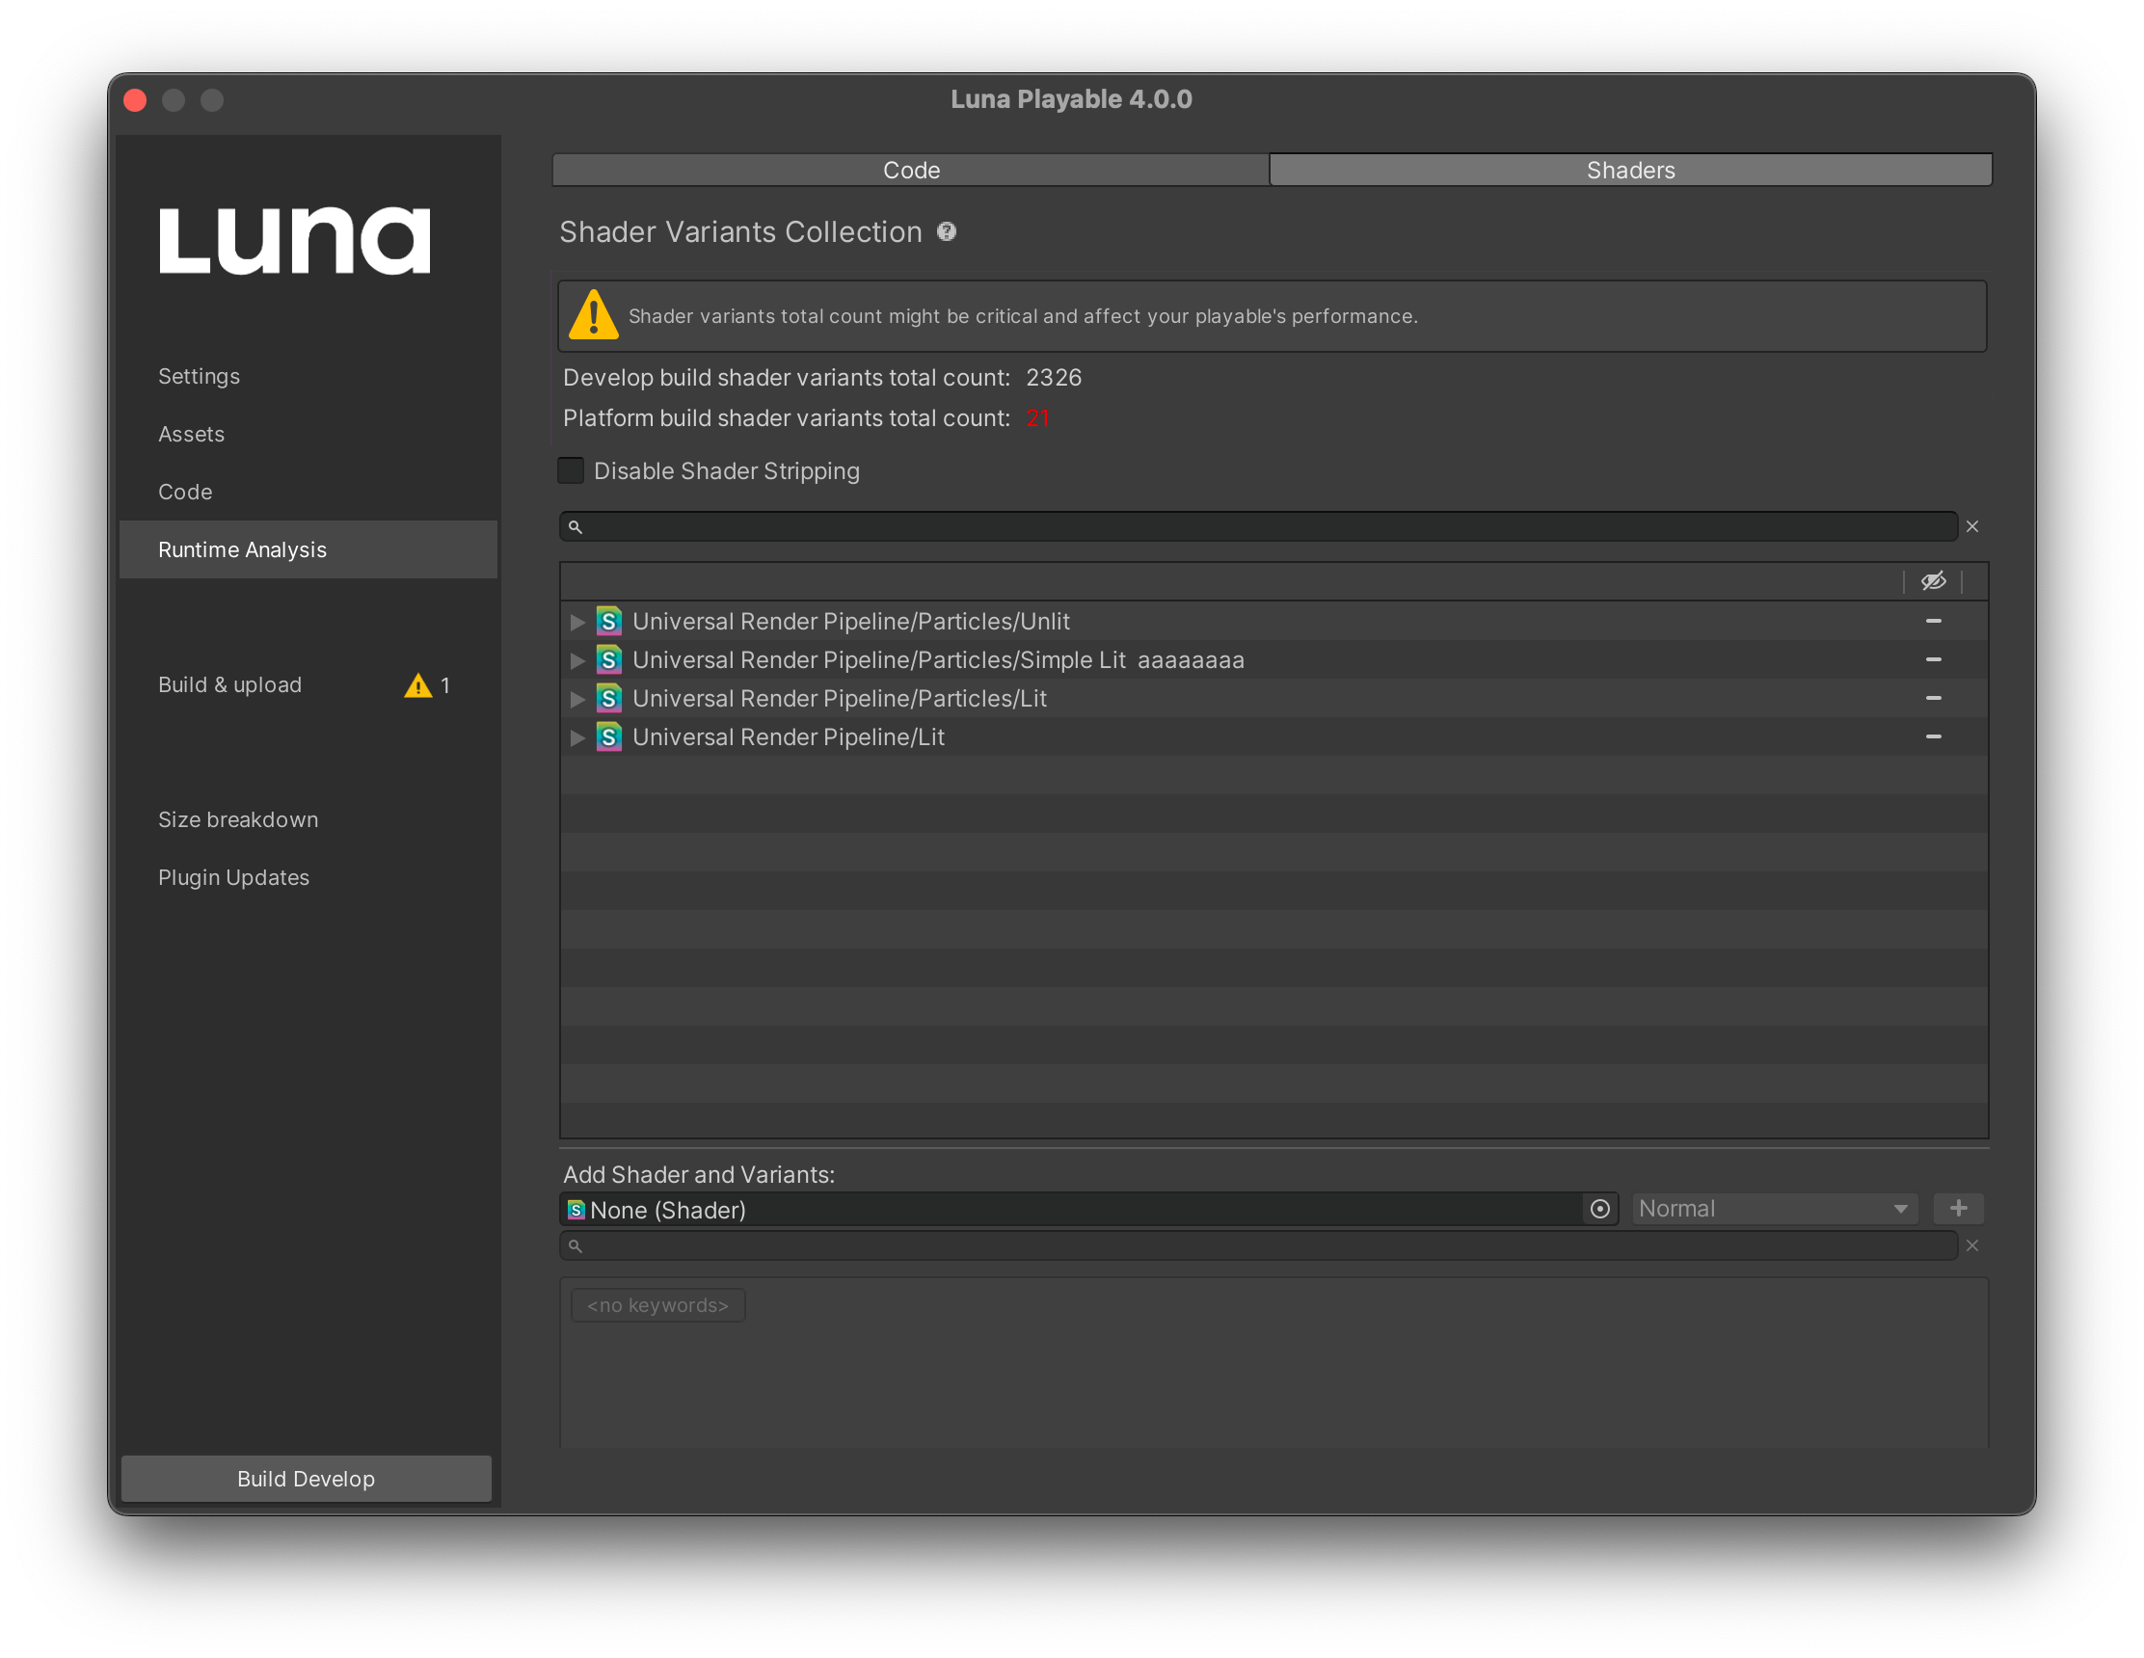
Task: Click the Build & upload warning icon
Action: (x=418, y=685)
